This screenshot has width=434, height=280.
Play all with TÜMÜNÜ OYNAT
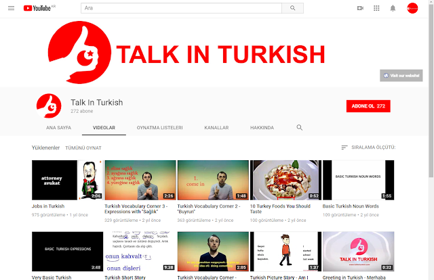(x=83, y=147)
